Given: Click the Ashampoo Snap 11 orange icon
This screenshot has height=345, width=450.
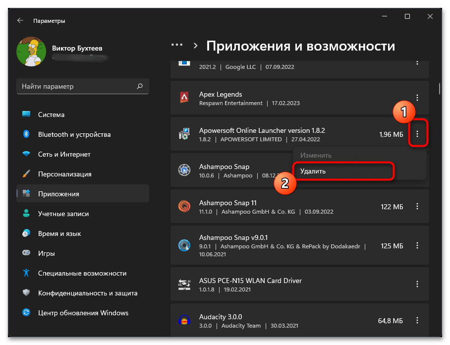Looking at the screenshot, I should 184,206.
